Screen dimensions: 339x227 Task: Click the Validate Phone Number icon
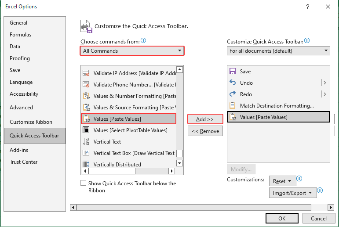[86, 85]
